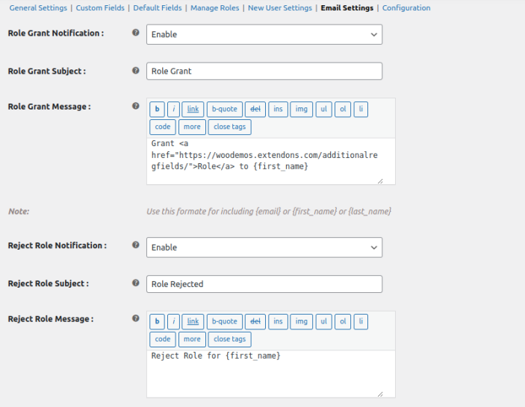Image resolution: width=525 pixels, height=407 pixels.
Task: Click help icon beside Role Grant Message
Action: tap(135, 106)
